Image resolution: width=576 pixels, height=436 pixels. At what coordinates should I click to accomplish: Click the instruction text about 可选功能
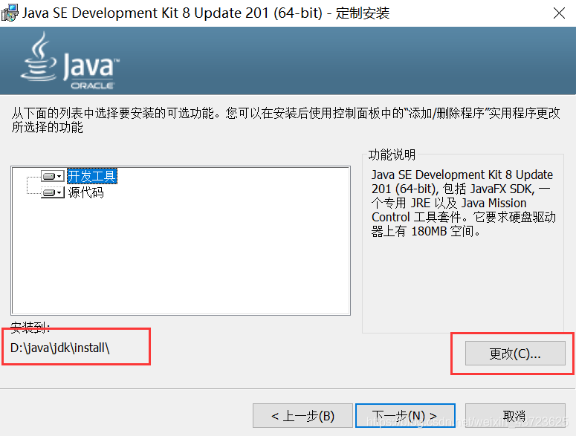click(x=285, y=120)
